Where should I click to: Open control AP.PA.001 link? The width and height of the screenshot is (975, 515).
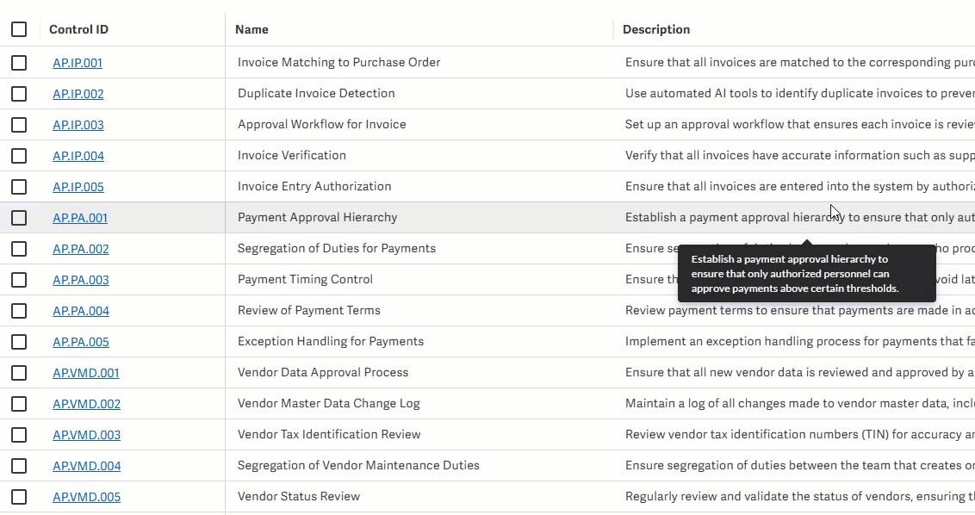click(80, 219)
